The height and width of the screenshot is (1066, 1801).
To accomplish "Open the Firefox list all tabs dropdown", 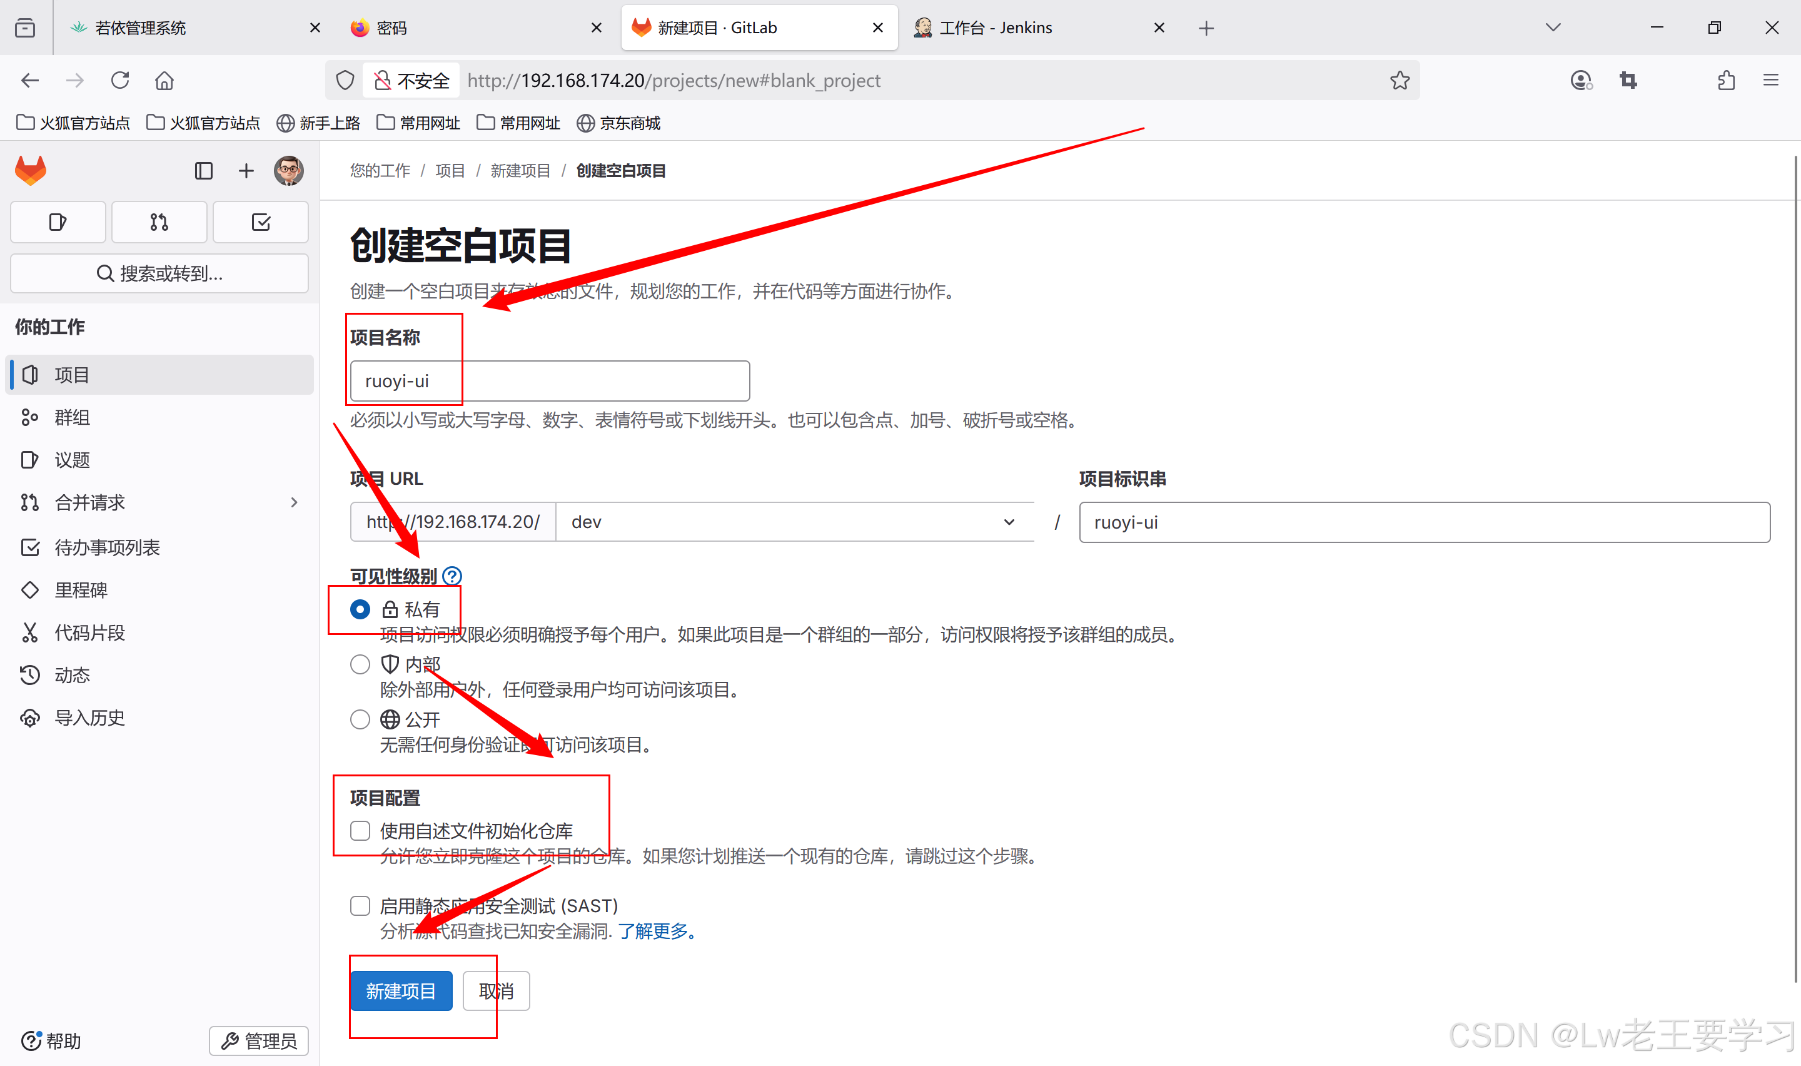I will click(1553, 28).
